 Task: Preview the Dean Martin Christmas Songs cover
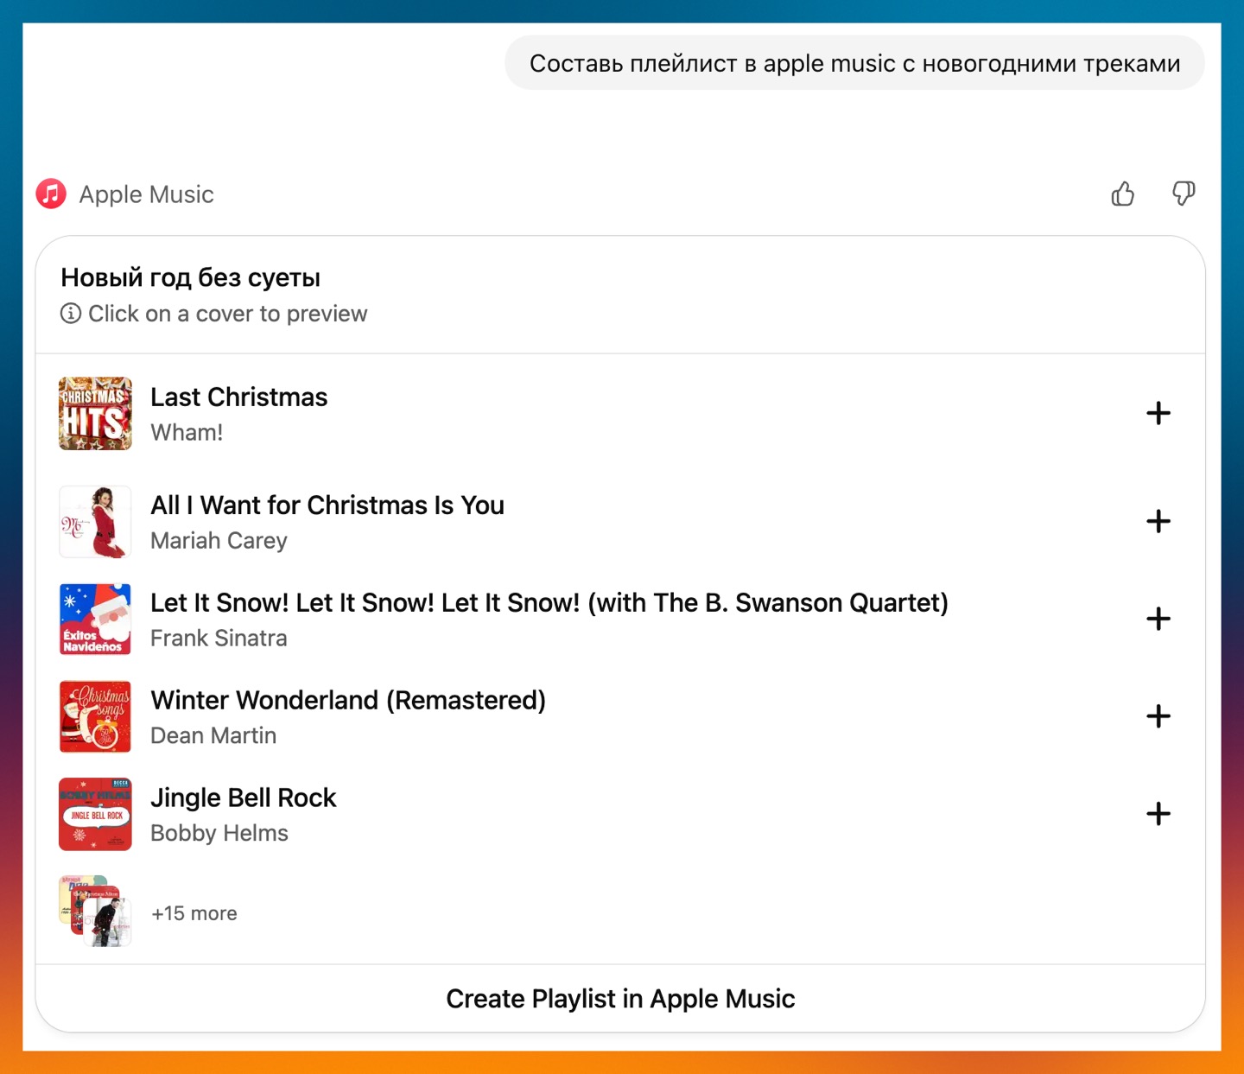point(95,716)
